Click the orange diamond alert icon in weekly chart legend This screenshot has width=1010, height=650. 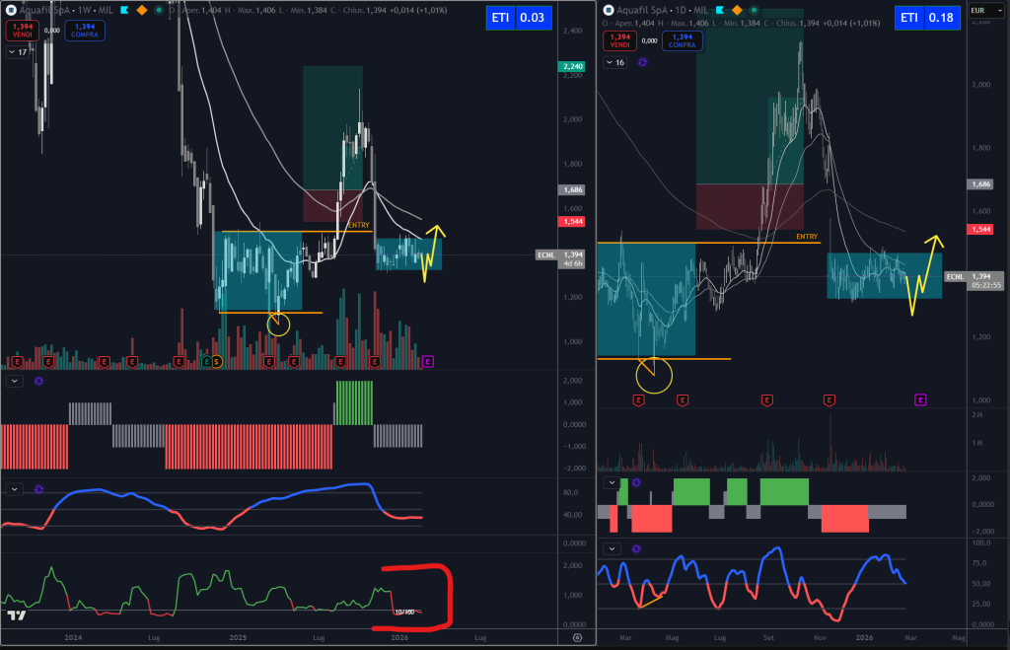point(142,10)
